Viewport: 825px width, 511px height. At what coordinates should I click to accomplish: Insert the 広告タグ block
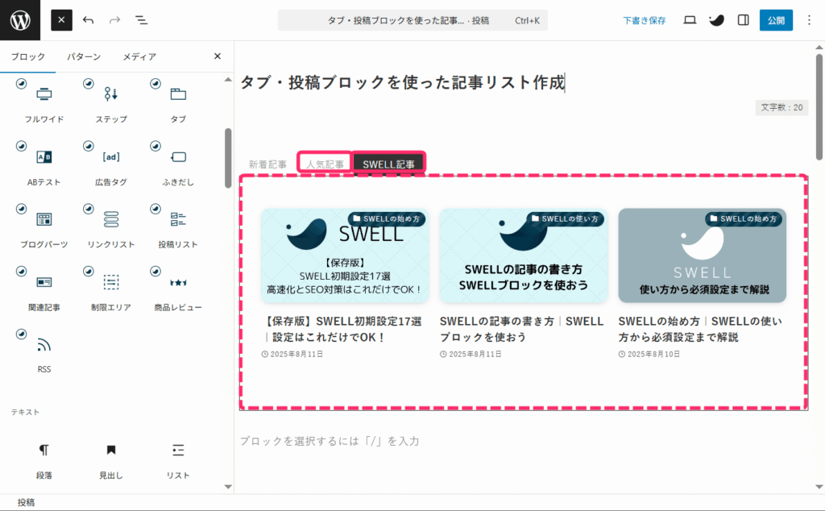pyautogui.click(x=111, y=165)
